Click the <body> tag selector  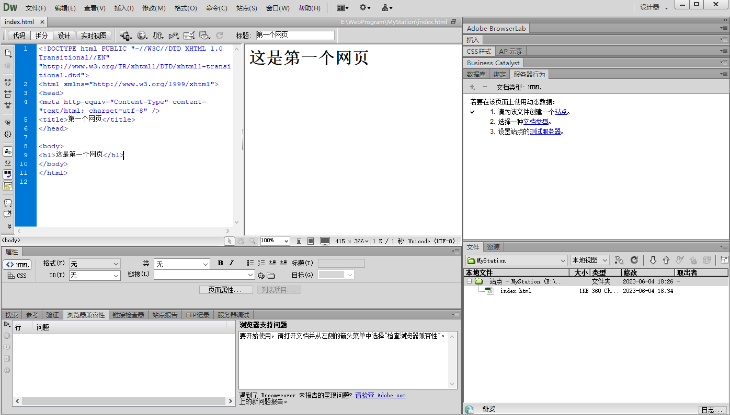pos(11,240)
